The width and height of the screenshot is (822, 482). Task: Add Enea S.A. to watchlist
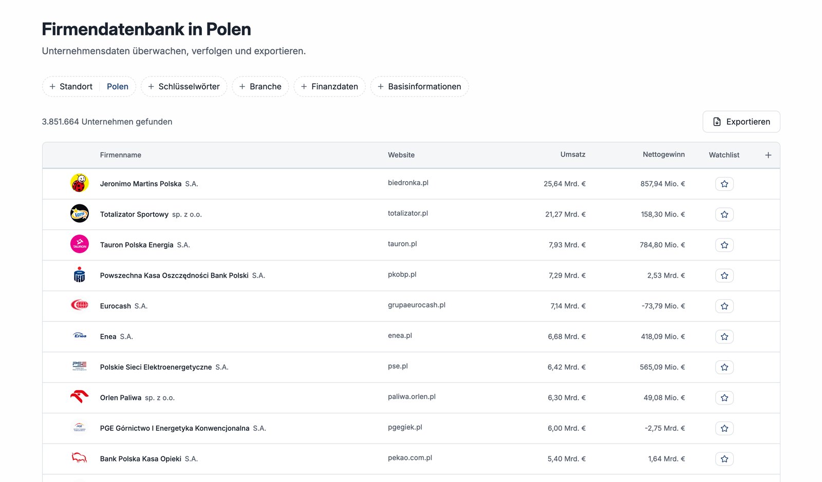(x=724, y=337)
